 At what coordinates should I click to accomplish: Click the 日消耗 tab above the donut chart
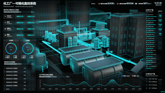[28, 40]
